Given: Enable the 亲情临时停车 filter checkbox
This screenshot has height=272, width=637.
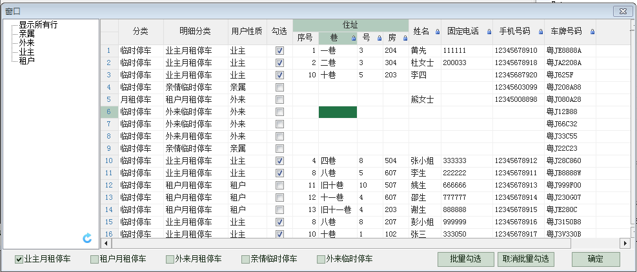Looking at the screenshot, I should click(245, 259).
